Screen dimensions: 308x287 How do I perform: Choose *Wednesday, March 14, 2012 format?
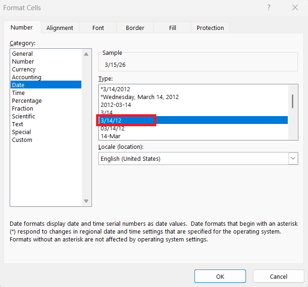click(140, 97)
